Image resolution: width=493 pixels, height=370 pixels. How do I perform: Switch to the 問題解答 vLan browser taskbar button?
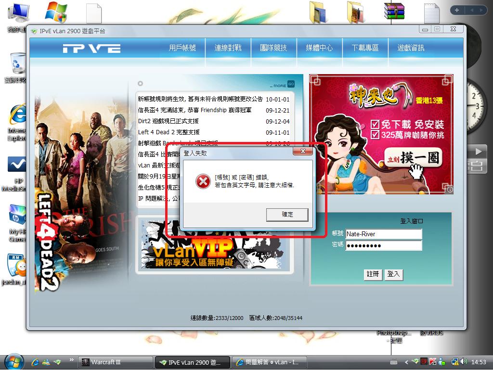(x=270, y=362)
